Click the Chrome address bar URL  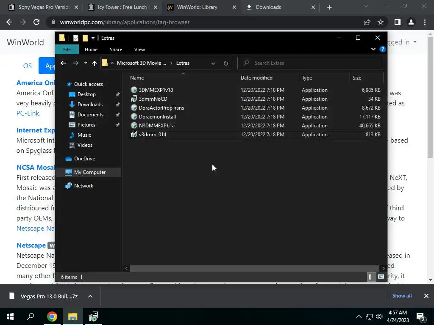[125, 22]
